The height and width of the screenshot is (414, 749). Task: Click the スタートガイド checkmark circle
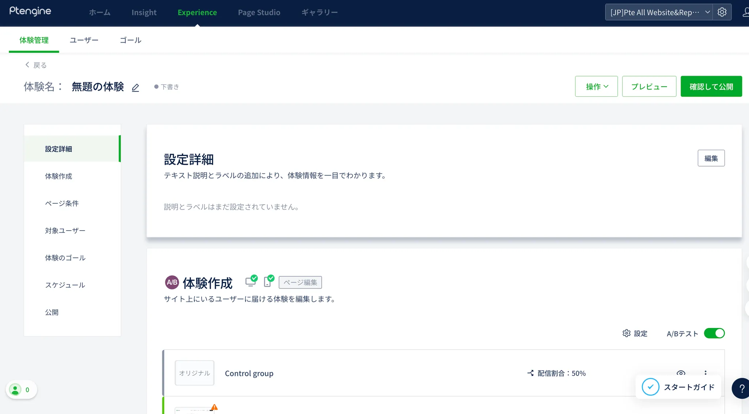pyautogui.click(x=650, y=387)
